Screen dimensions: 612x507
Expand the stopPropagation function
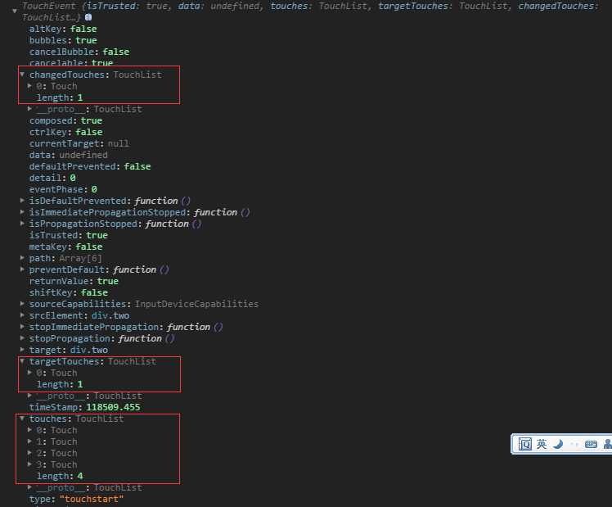22,338
